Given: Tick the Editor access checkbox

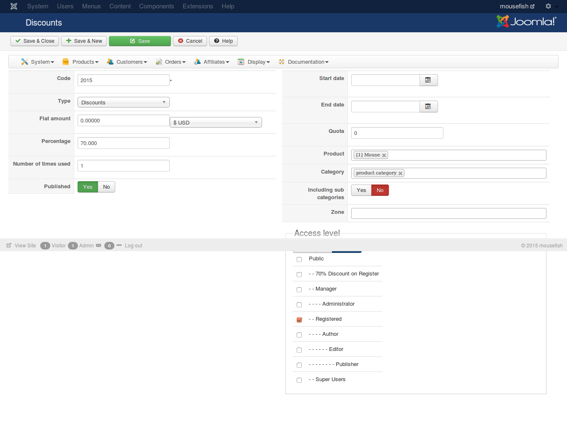Looking at the screenshot, I should pyautogui.click(x=299, y=350).
